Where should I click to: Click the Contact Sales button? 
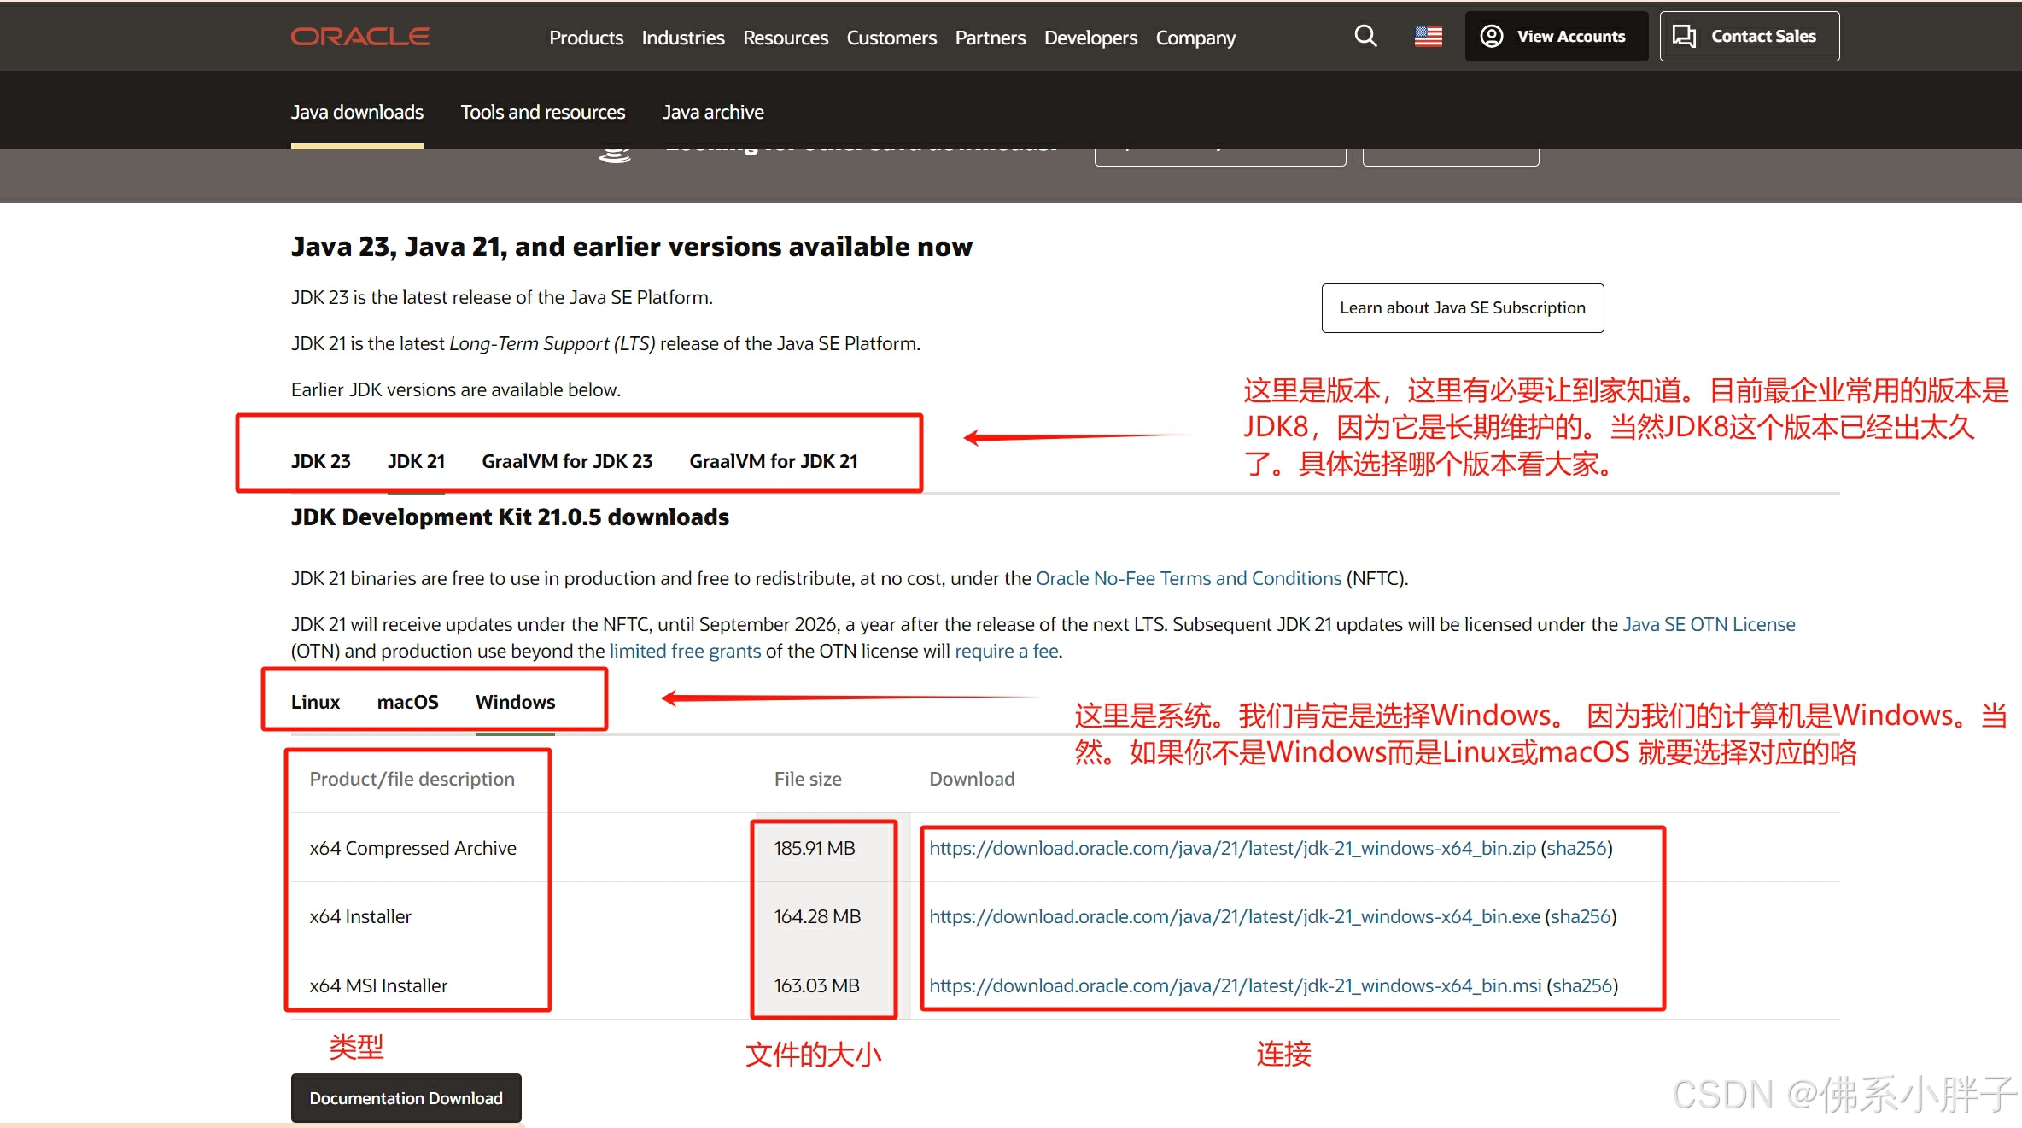(x=1749, y=36)
